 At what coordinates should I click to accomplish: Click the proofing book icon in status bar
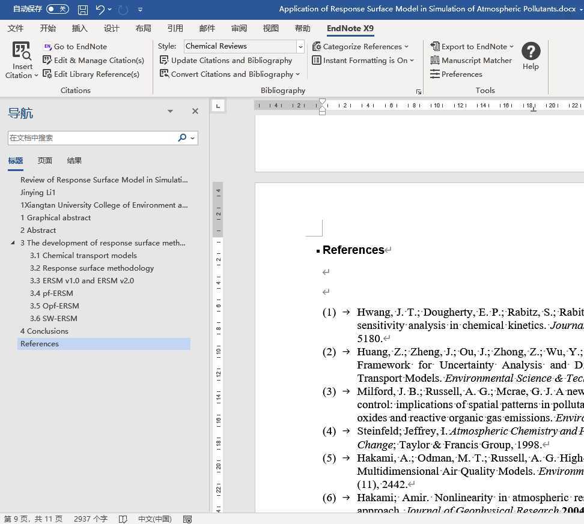click(x=123, y=519)
